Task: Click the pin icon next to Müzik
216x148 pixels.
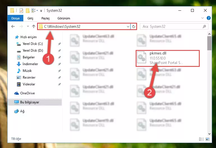Action: pyautogui.click(x=59, y=71)
